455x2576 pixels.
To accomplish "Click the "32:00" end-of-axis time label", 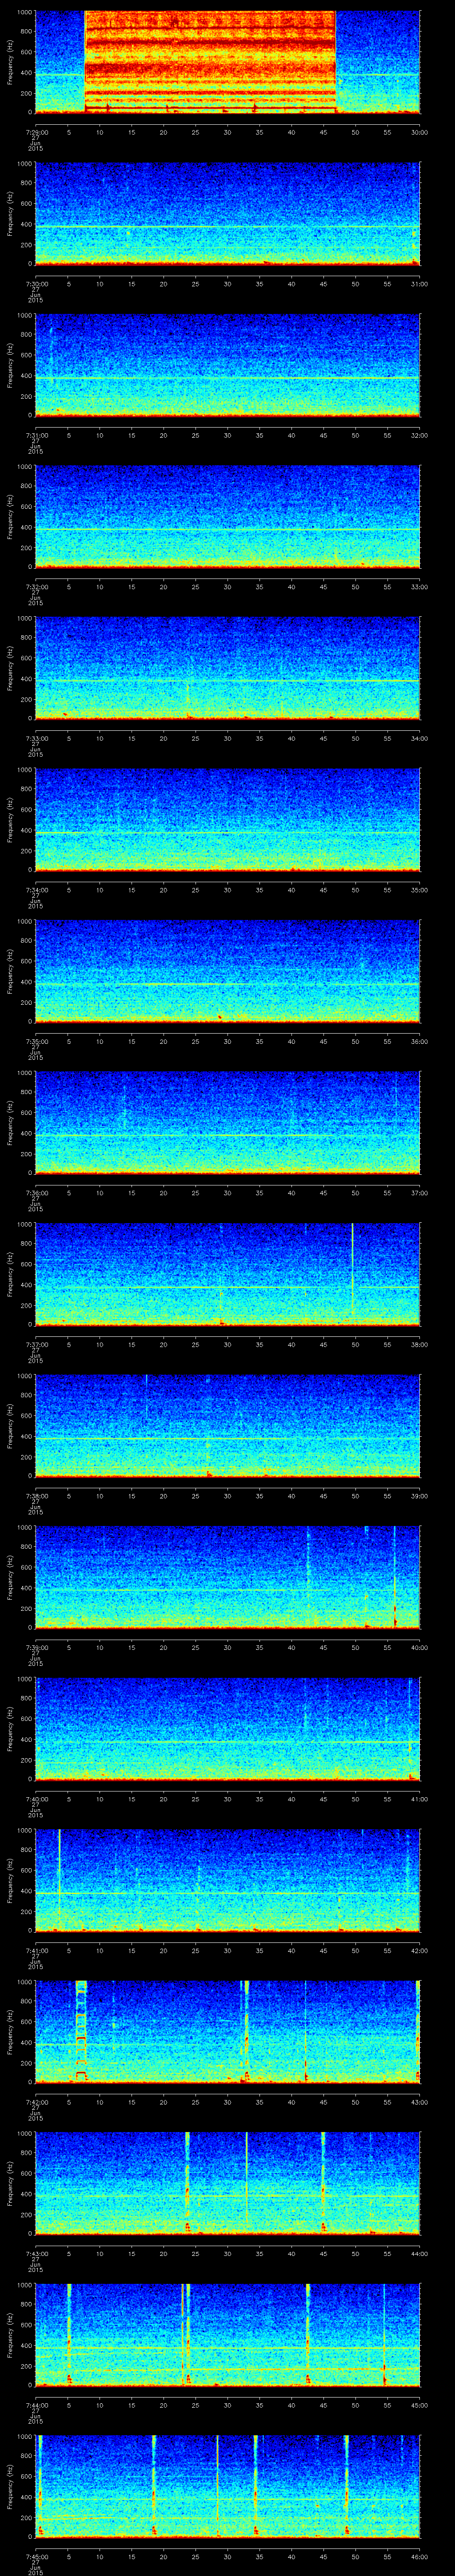I will [419, 435].
